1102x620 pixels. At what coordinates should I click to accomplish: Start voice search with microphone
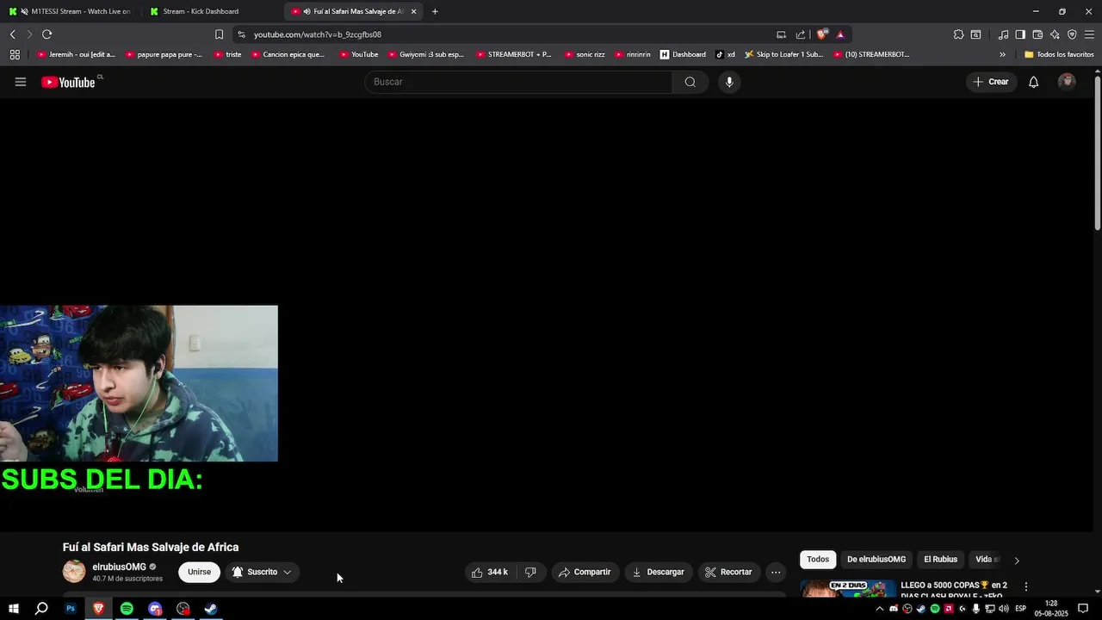click(729, 82)
